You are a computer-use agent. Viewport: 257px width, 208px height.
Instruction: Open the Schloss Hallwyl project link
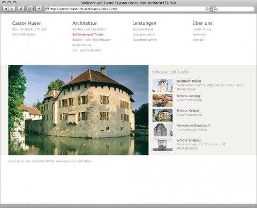pos(187,110)
